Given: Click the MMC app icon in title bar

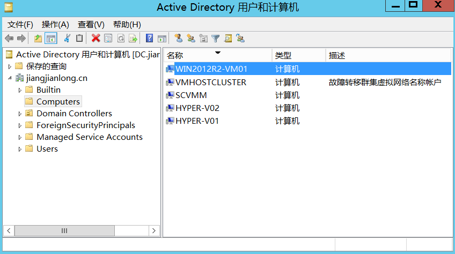Looking at the screenshot, I should pyautogui.click(x=9, y=8).
